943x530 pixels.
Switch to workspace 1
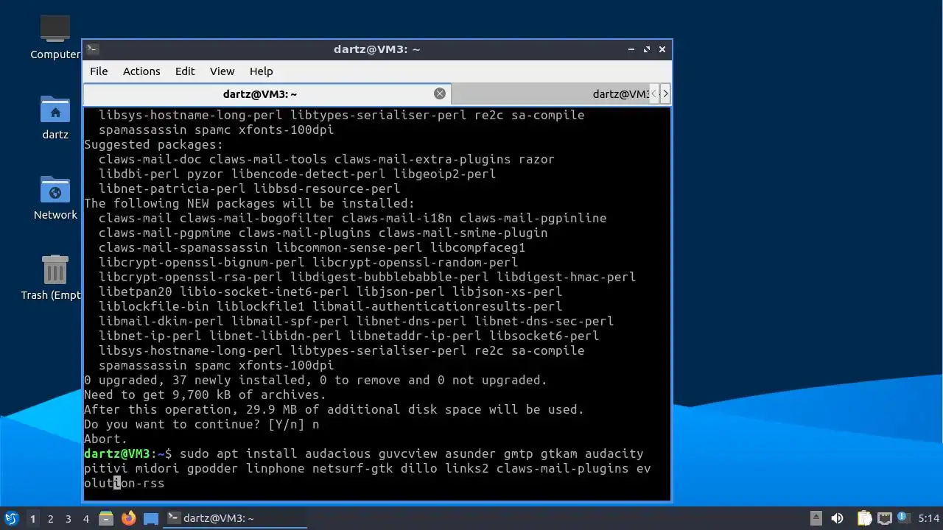click(32, 518)
